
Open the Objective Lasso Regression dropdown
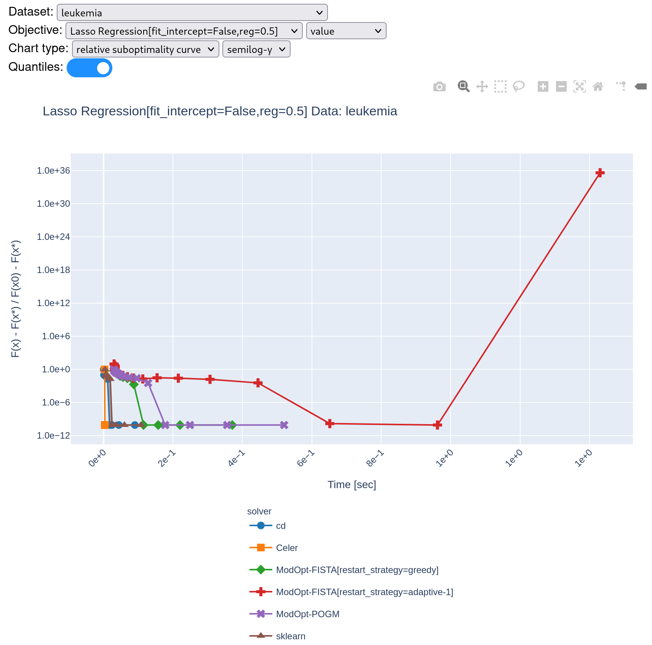[x=184, y=31]
